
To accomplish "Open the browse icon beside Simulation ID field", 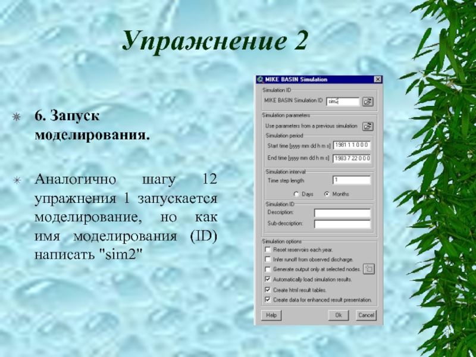I will click(x=368, y=102).
